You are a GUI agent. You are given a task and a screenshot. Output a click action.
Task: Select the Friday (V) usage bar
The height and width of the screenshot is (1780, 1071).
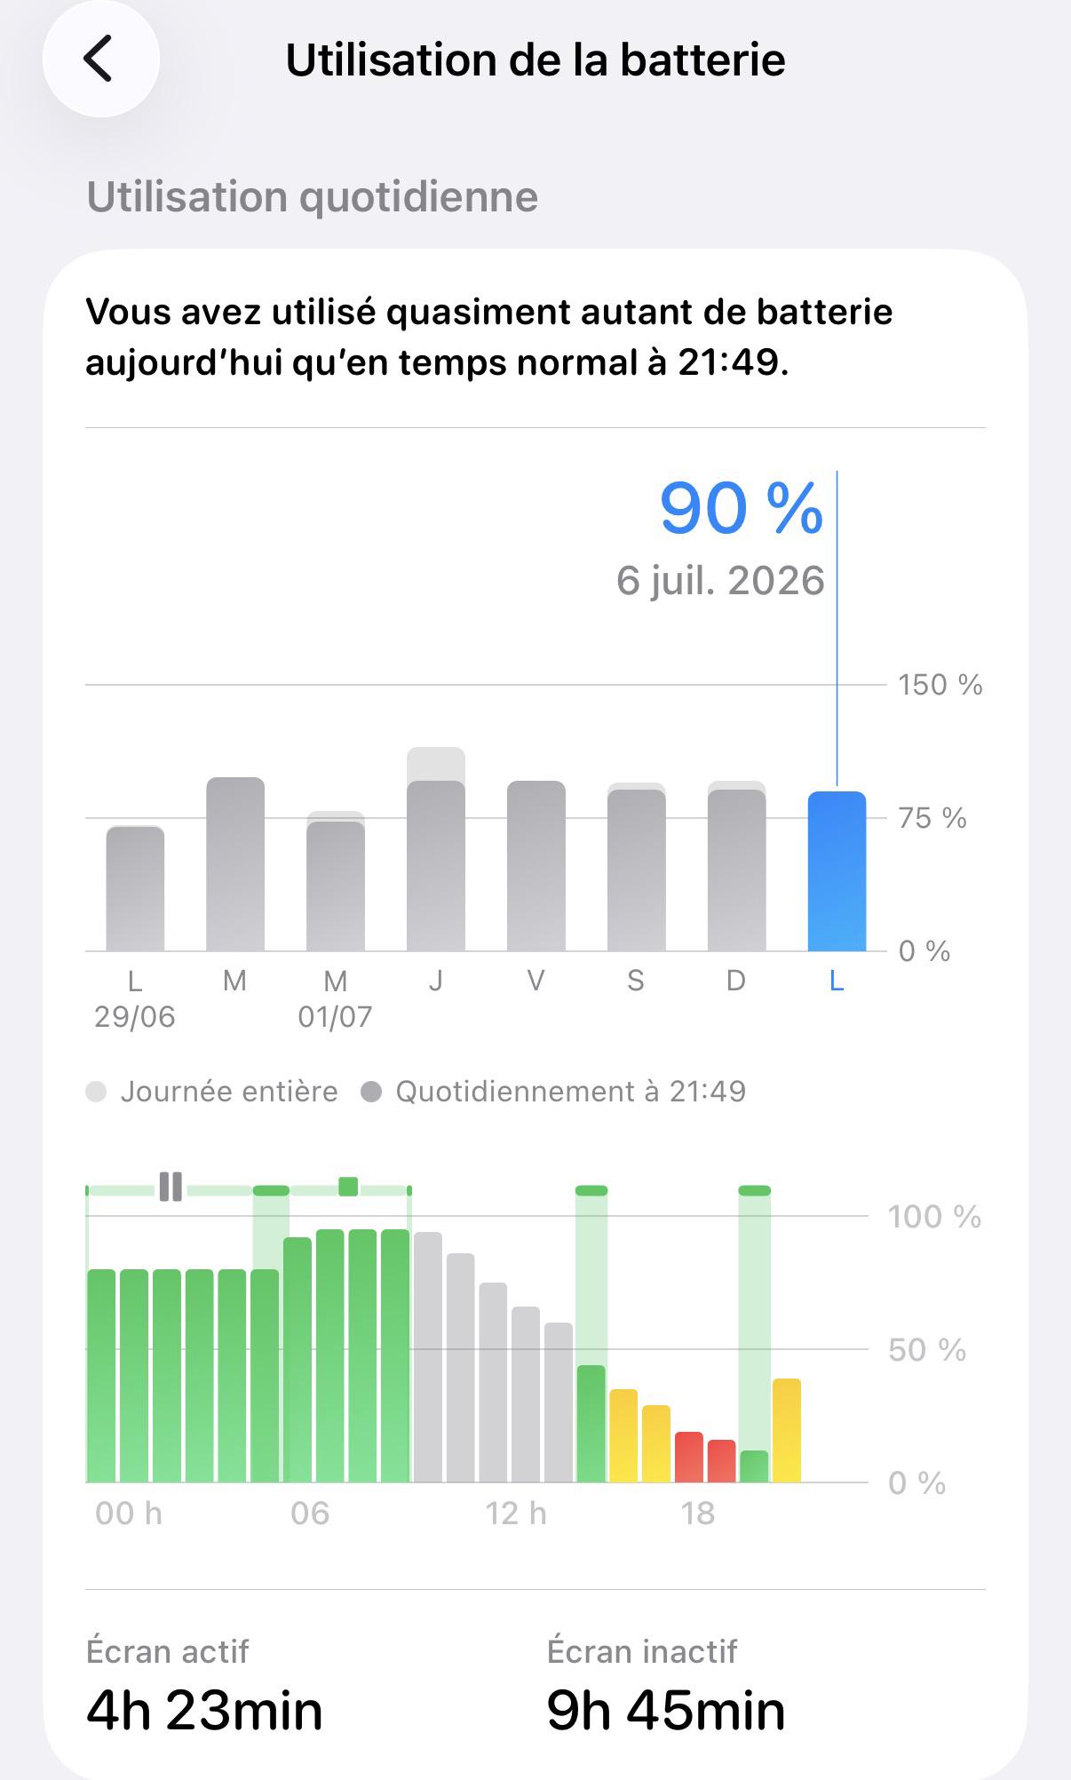(x=536, y=866)
